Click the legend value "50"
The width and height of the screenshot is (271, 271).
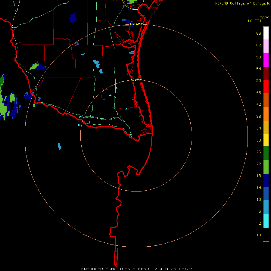tap(259, 81)
